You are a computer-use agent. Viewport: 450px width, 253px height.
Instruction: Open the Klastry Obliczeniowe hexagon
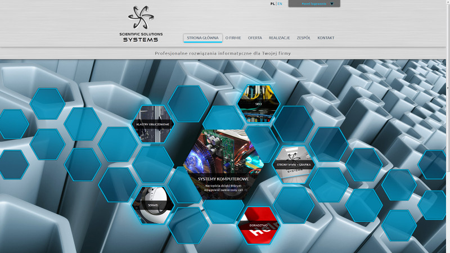pyautogui.click(x=153, y=124)
